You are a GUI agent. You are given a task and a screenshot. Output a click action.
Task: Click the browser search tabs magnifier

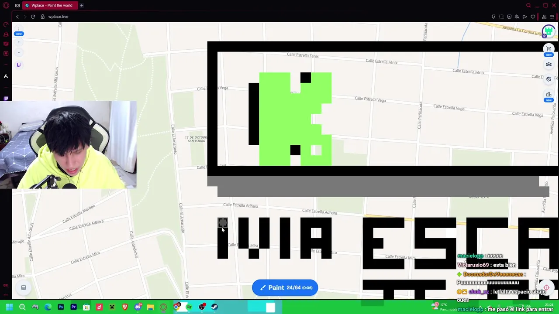(528, 5)
